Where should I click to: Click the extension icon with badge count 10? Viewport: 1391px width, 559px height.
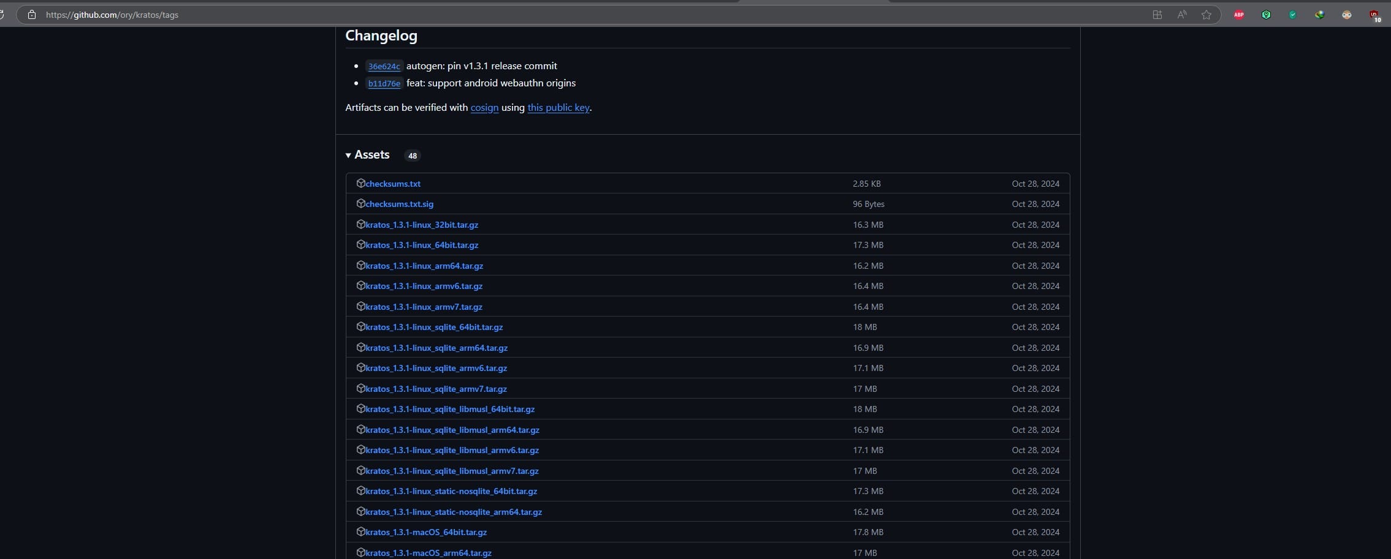1373,14
